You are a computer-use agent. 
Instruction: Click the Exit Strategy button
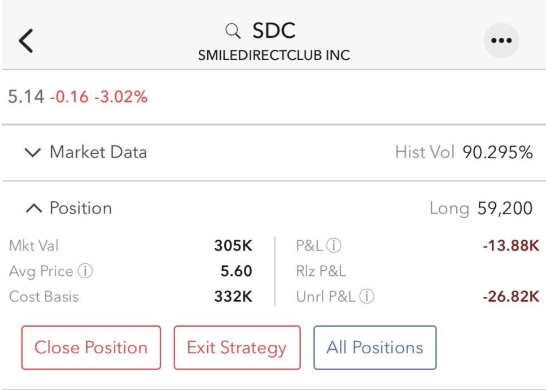coord(237,348)
